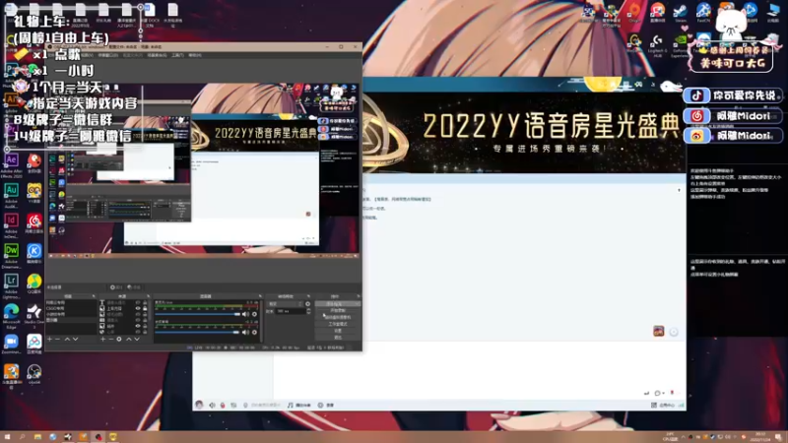The image size is (788, 443).
Task: Click 退出 button in OBS Controls
Action: (338, 338)
